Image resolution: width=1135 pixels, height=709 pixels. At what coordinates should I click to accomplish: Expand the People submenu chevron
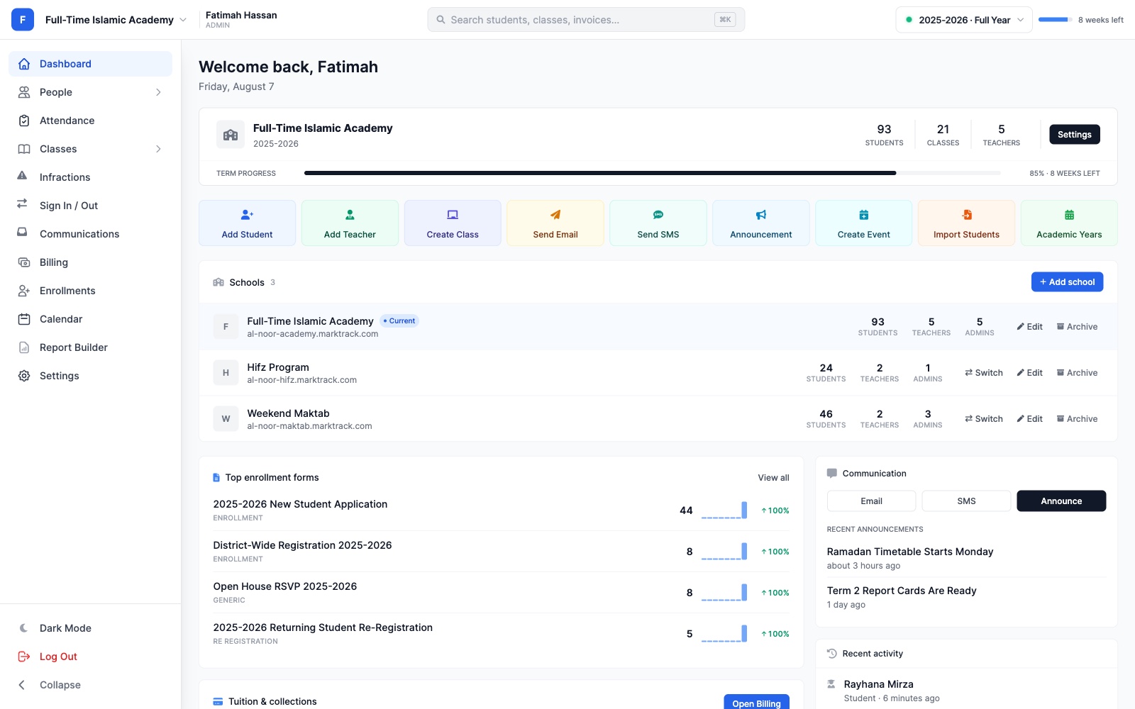click(x=158, y=92)
